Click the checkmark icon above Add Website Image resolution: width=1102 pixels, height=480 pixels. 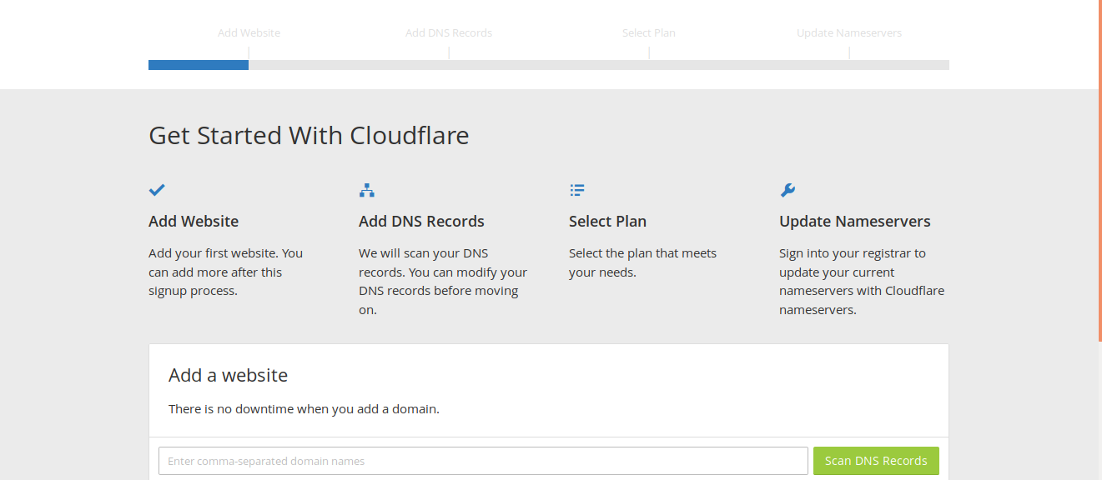(x=157, y=190)
